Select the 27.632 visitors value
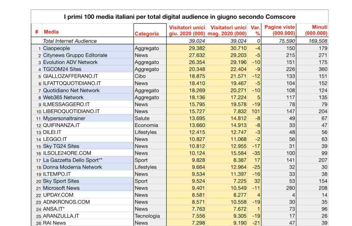 pyautogui.click(x=197, y=55)
